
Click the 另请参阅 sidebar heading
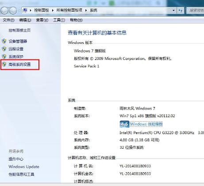coord(16,151)
